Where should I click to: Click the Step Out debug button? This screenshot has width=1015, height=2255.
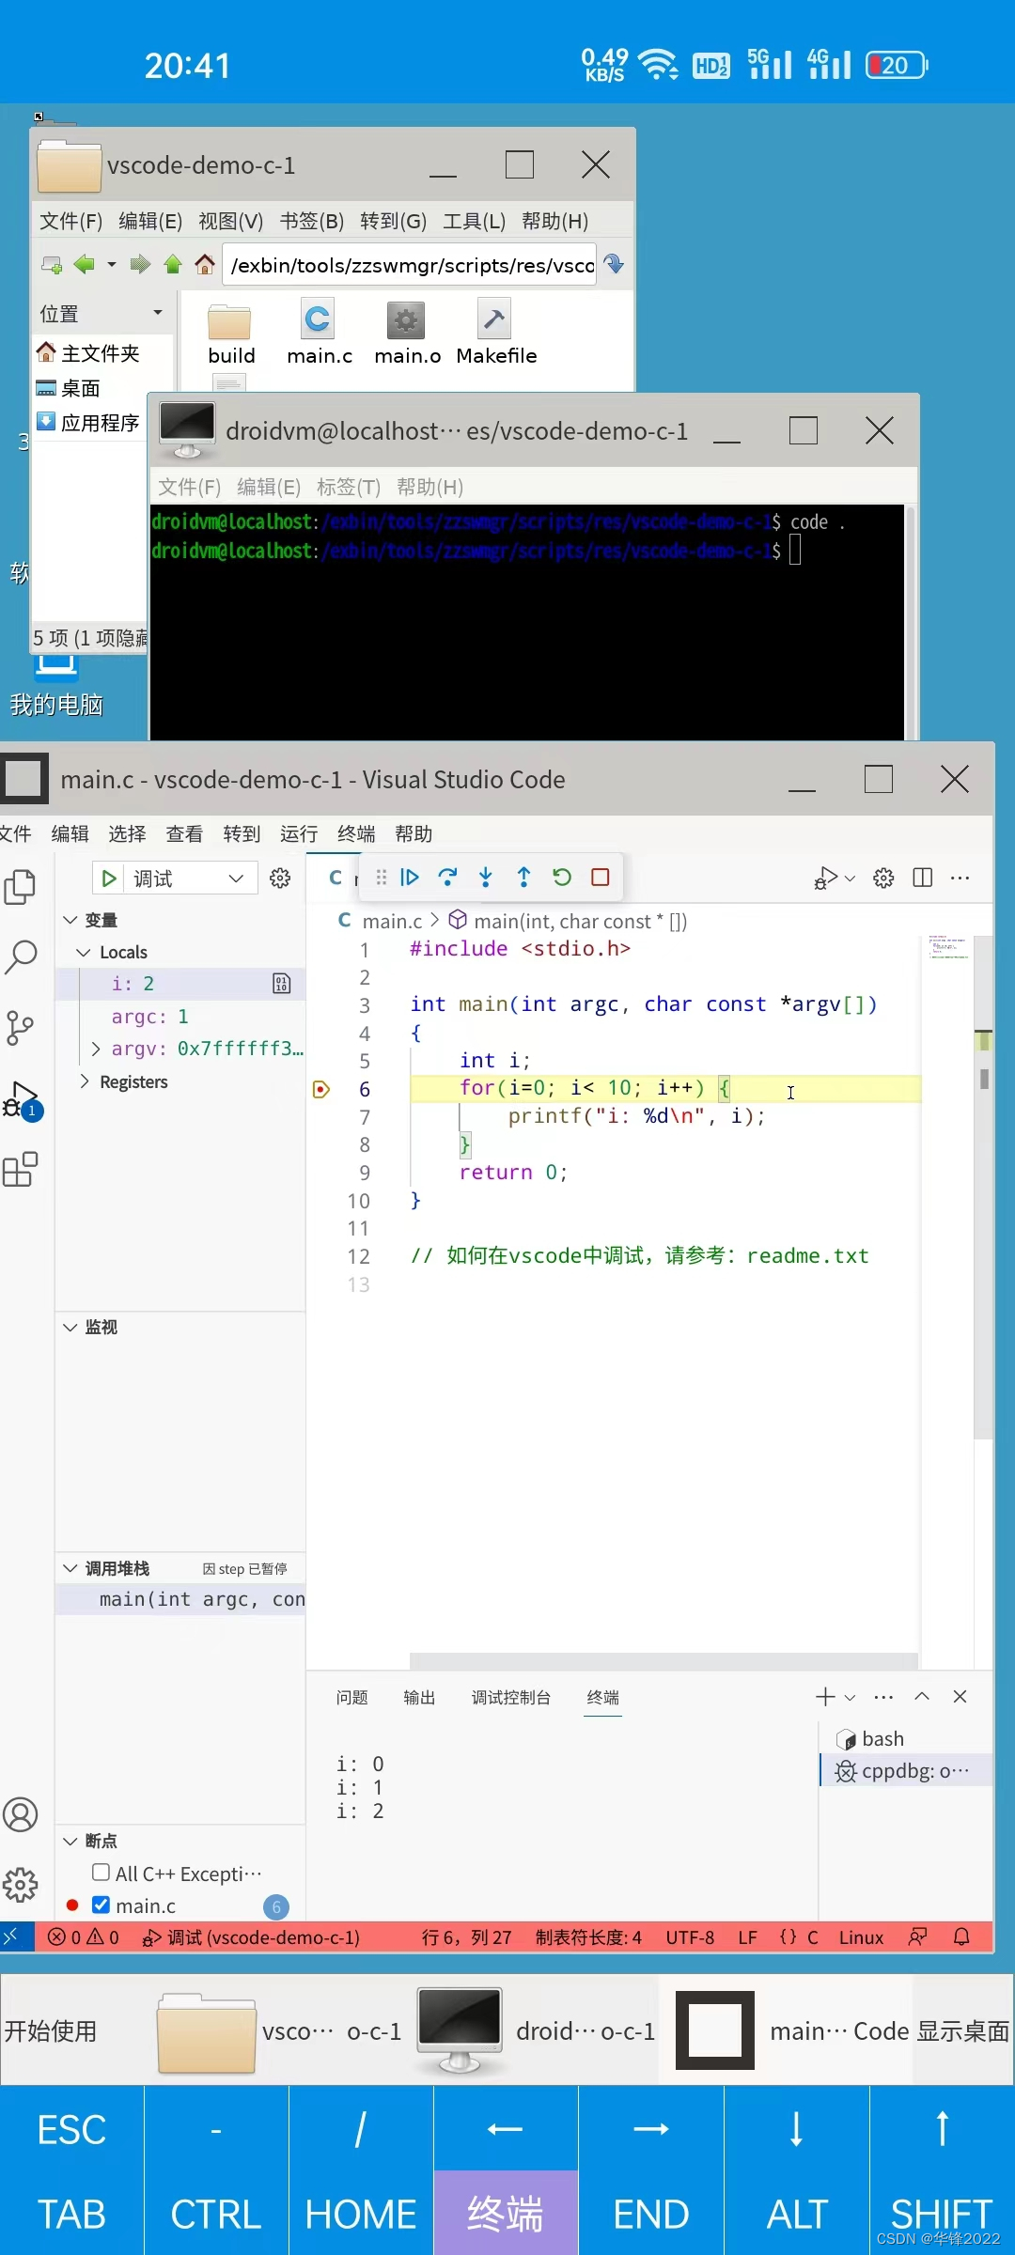click(523, 878)
